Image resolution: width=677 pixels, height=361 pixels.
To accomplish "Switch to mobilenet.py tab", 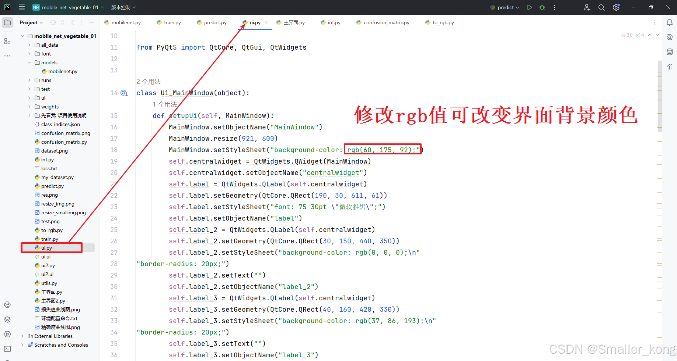I will [x=123, y=22].
